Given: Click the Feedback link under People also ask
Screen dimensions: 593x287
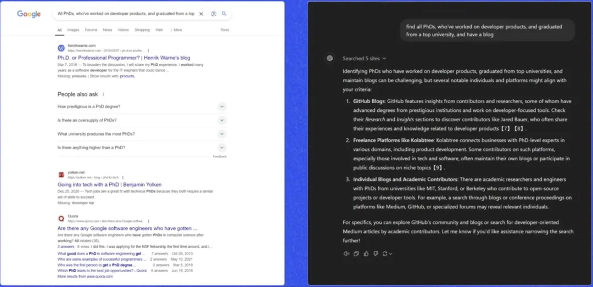Looking at the screenshot, I should coord(220,156).
